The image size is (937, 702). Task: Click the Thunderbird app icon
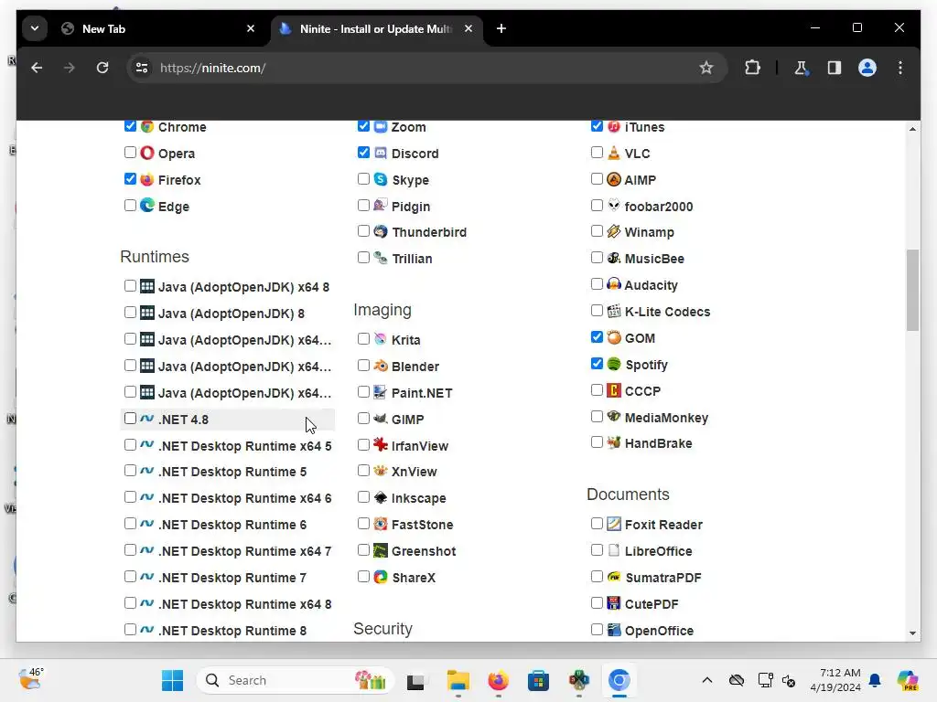[381, 231]
